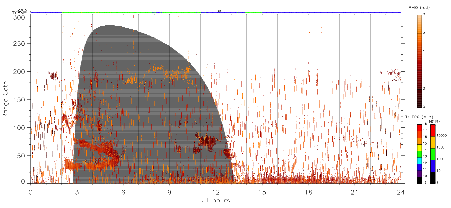
Task: Select the blue segment of NOISE legend
Action: [x=433, y=166]
